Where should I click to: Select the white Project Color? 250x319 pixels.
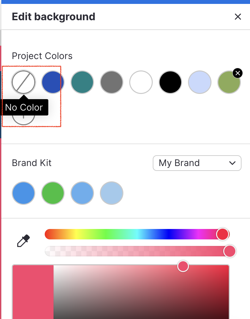point(141,82)
